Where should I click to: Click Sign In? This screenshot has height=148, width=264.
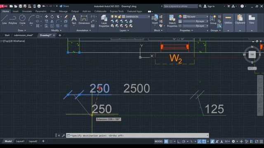tap(209, 6)
